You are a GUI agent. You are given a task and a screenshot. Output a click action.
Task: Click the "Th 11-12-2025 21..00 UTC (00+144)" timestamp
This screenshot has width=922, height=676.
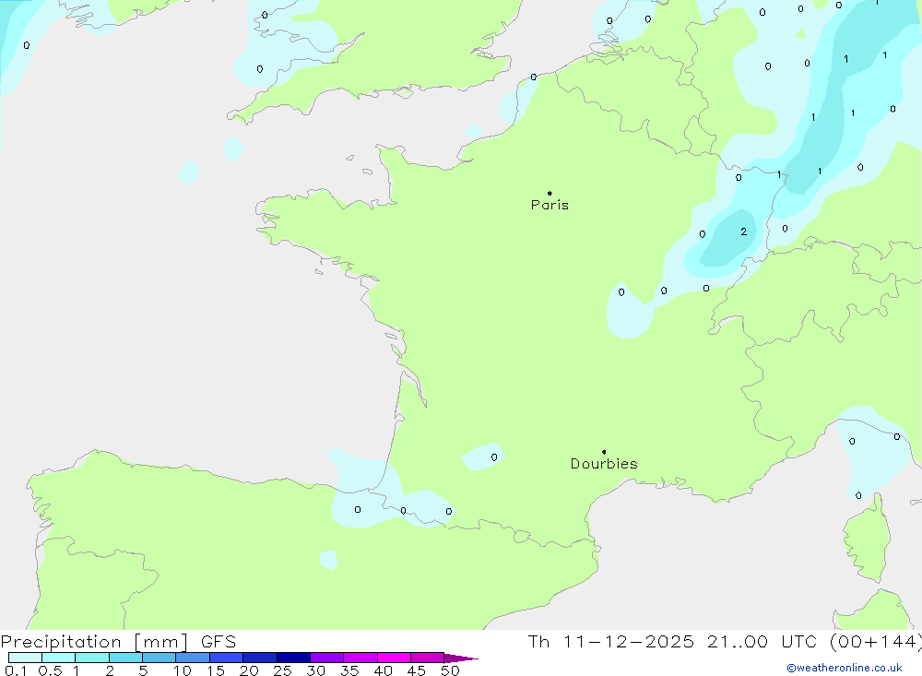click(725, 642)
